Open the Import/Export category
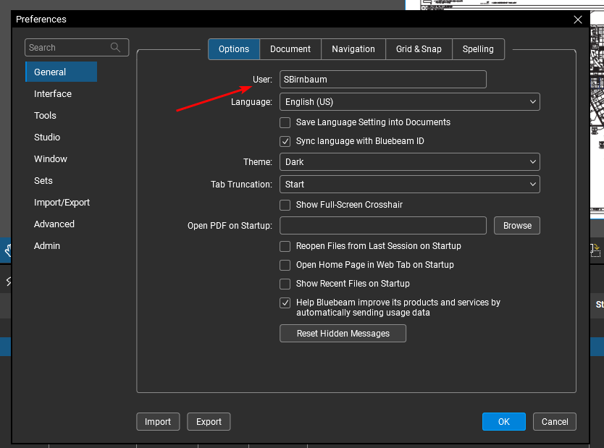This screenshot has height=448, width=604. click(x=62, y=203)
